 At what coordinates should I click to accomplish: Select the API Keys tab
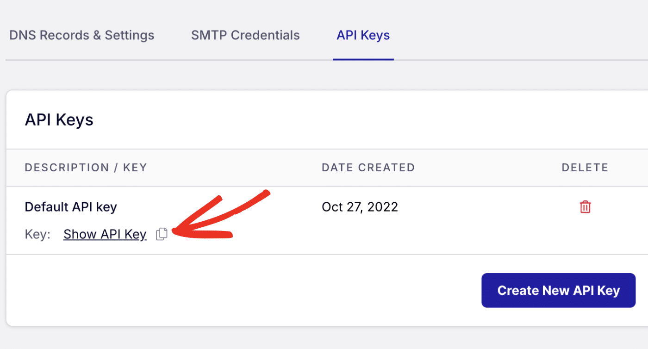pos(363,35)
